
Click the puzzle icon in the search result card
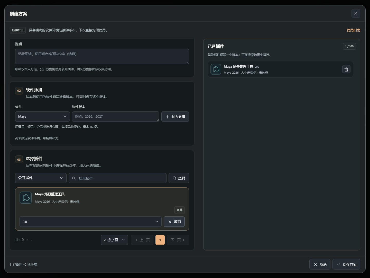26,198
